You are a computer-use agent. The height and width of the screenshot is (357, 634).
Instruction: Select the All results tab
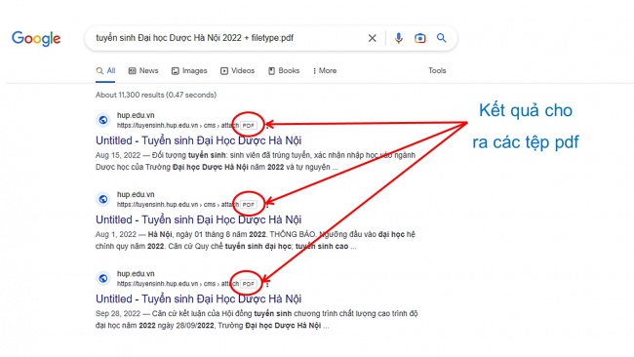(x=105, y=71)
